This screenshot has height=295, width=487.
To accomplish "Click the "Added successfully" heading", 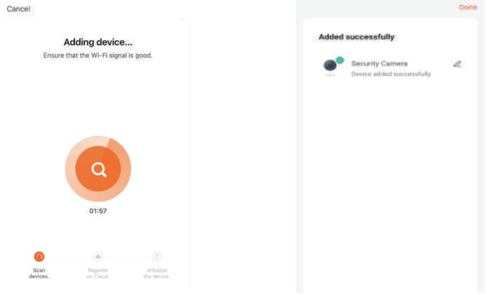I will pos(357,37).
